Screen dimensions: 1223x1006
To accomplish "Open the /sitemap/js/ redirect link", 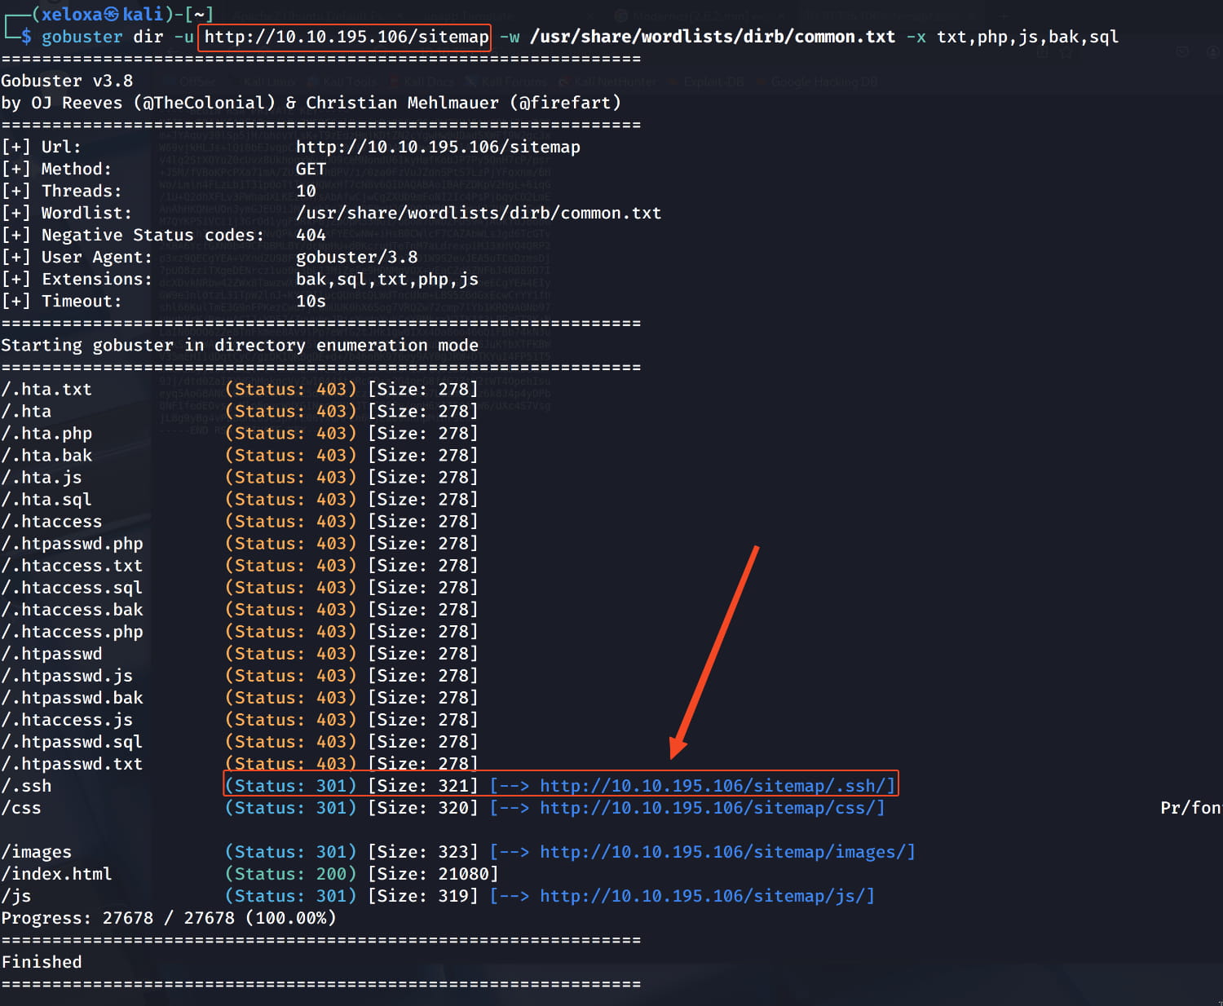I will point(706,896).
